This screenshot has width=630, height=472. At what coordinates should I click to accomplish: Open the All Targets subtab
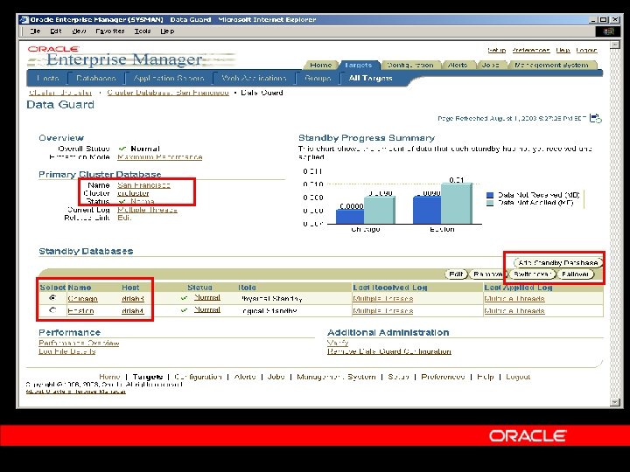coord(370,79)
